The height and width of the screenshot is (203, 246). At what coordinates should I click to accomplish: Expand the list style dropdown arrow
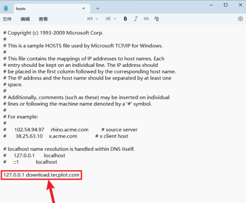tap(115, 18)
